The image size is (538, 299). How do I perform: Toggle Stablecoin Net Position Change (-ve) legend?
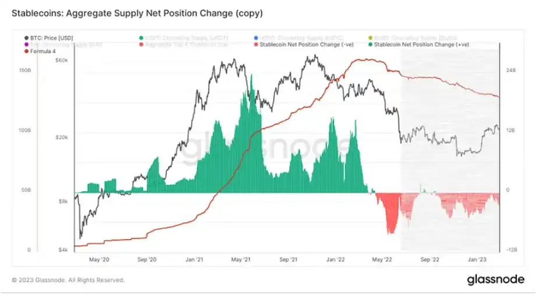click(304, 45)
